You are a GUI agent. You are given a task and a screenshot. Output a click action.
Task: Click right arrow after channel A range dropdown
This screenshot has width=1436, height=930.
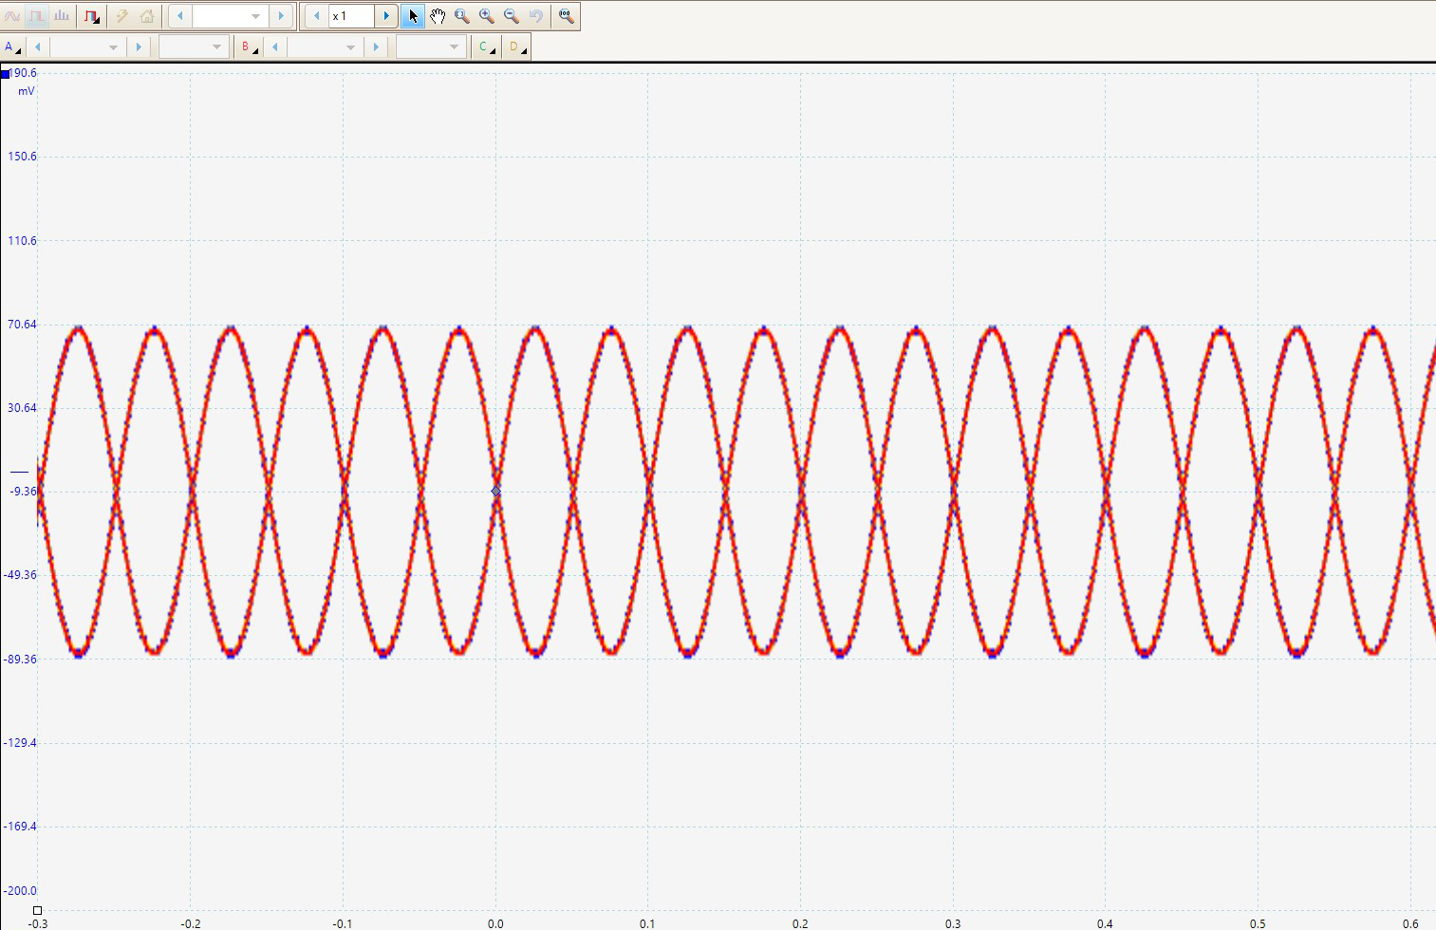[x=139, y=46]
